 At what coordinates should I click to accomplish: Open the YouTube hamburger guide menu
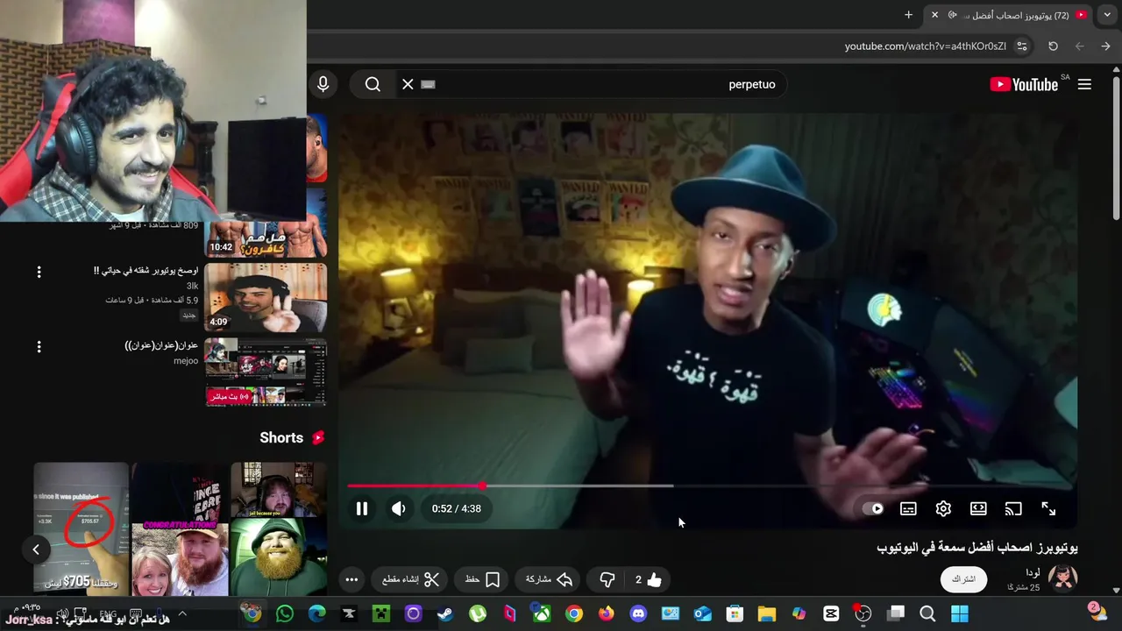(x=1084, y=84)
